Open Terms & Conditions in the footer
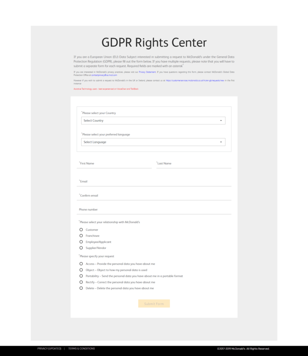Image resolution: width=308 pixels, height=356 pixels. click(82, 349)
